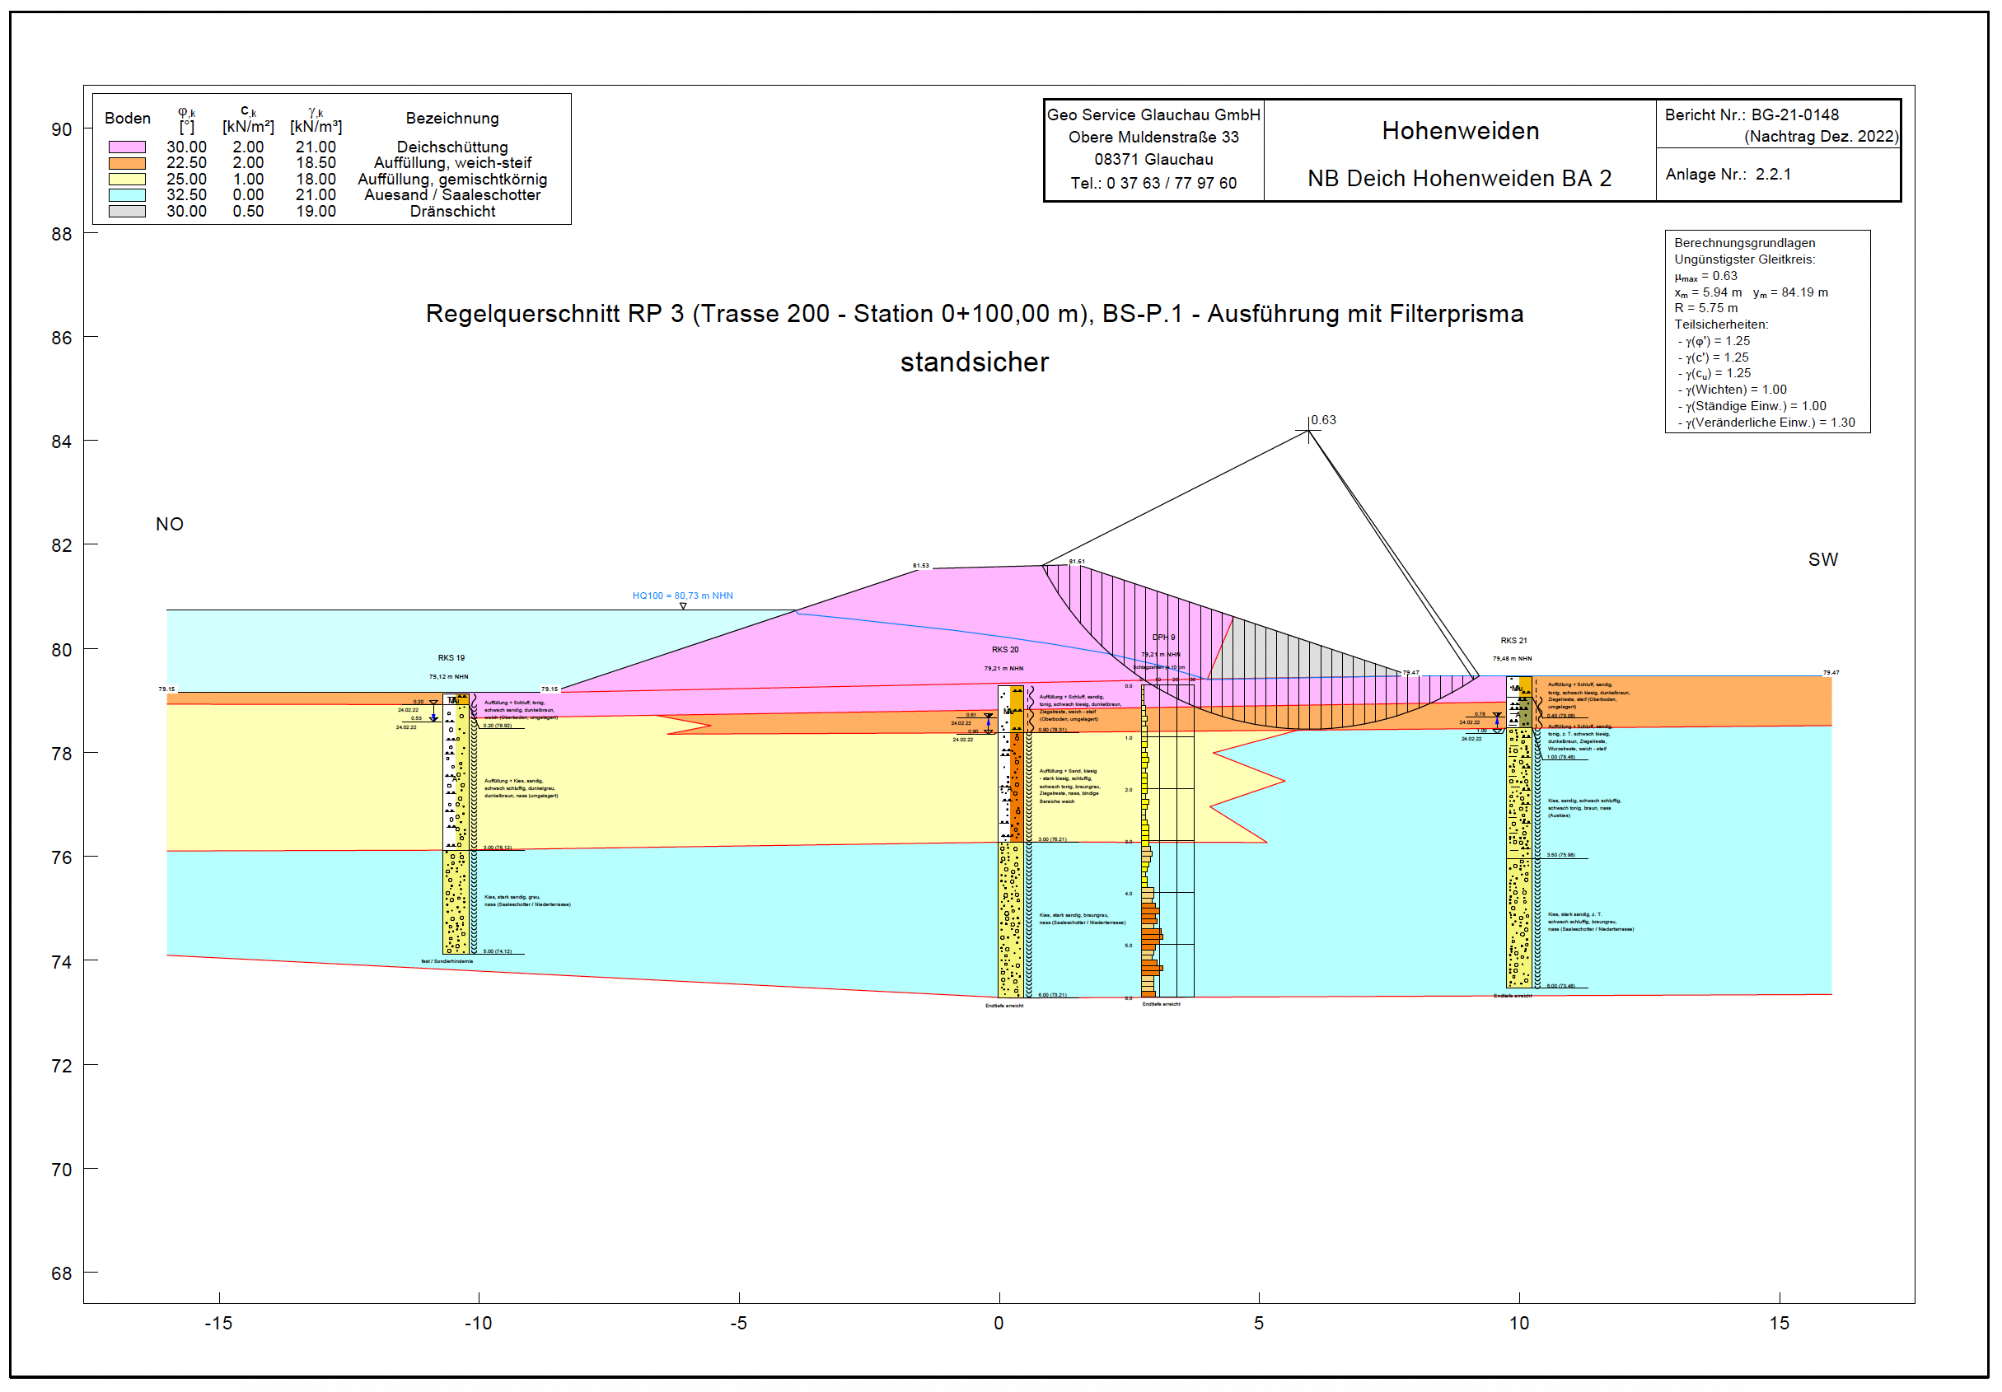Viewport: 2002px width, 1392px height.
Task: Click the yellow Auffüllung gemischtkörnig swatch
Action: click(126, 180)
